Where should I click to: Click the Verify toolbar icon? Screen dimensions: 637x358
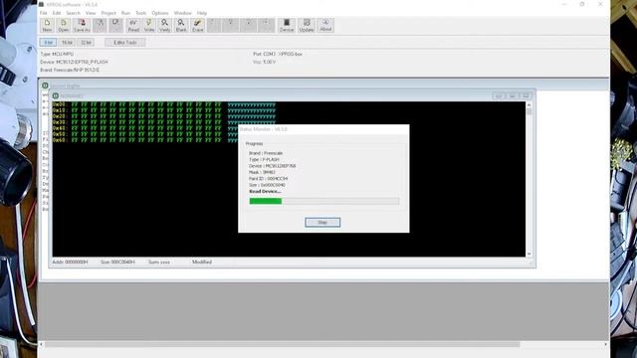pyautogui.click(x=164, y=25)
